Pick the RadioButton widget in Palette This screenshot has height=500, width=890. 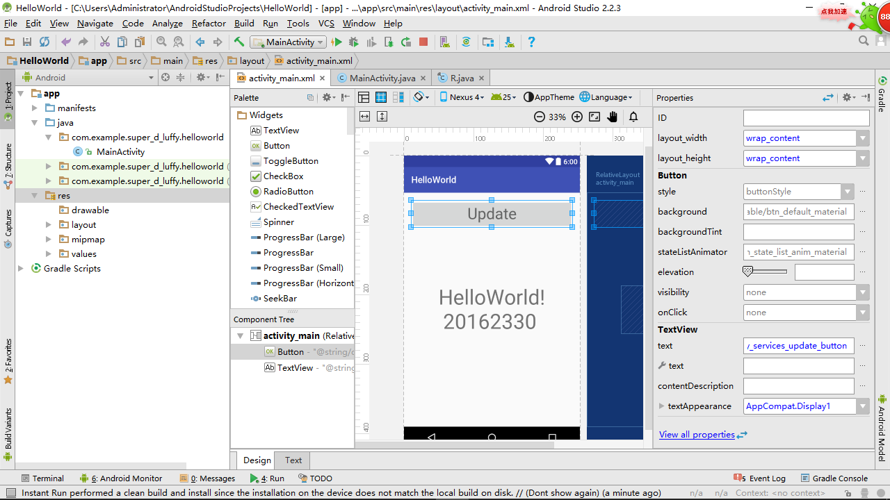click(x=288, y=192)
